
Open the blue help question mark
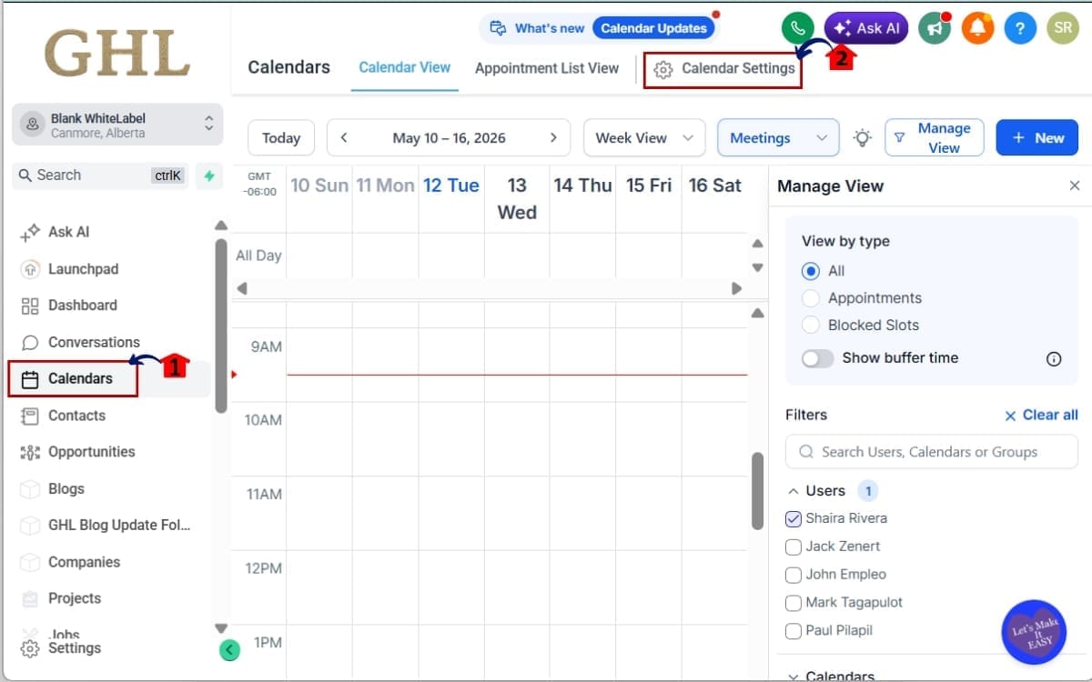click(1020, 28)
